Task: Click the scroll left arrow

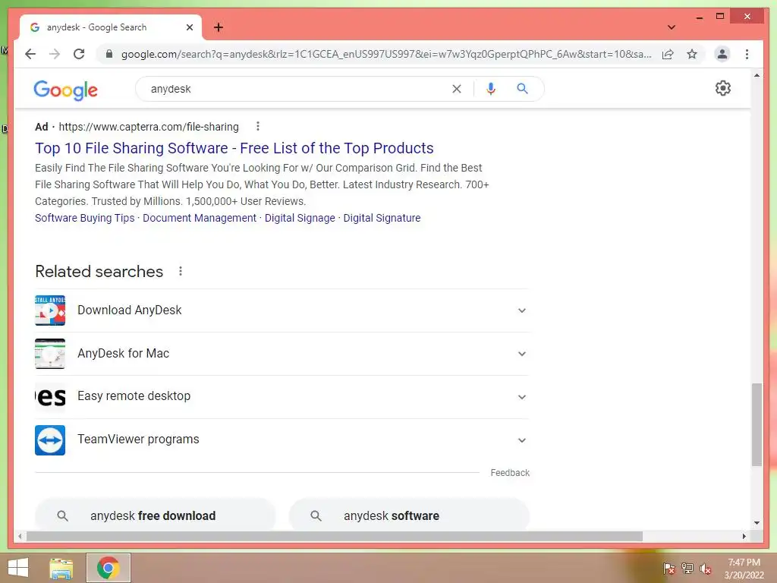Action: pos(20,536)
